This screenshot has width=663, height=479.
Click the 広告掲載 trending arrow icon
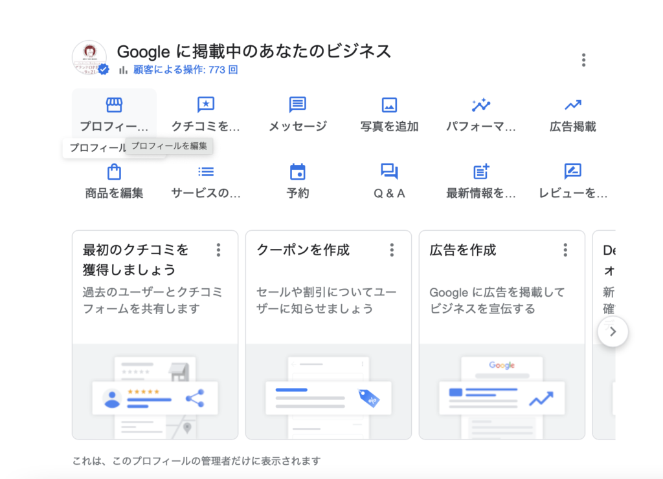[572, 105]
